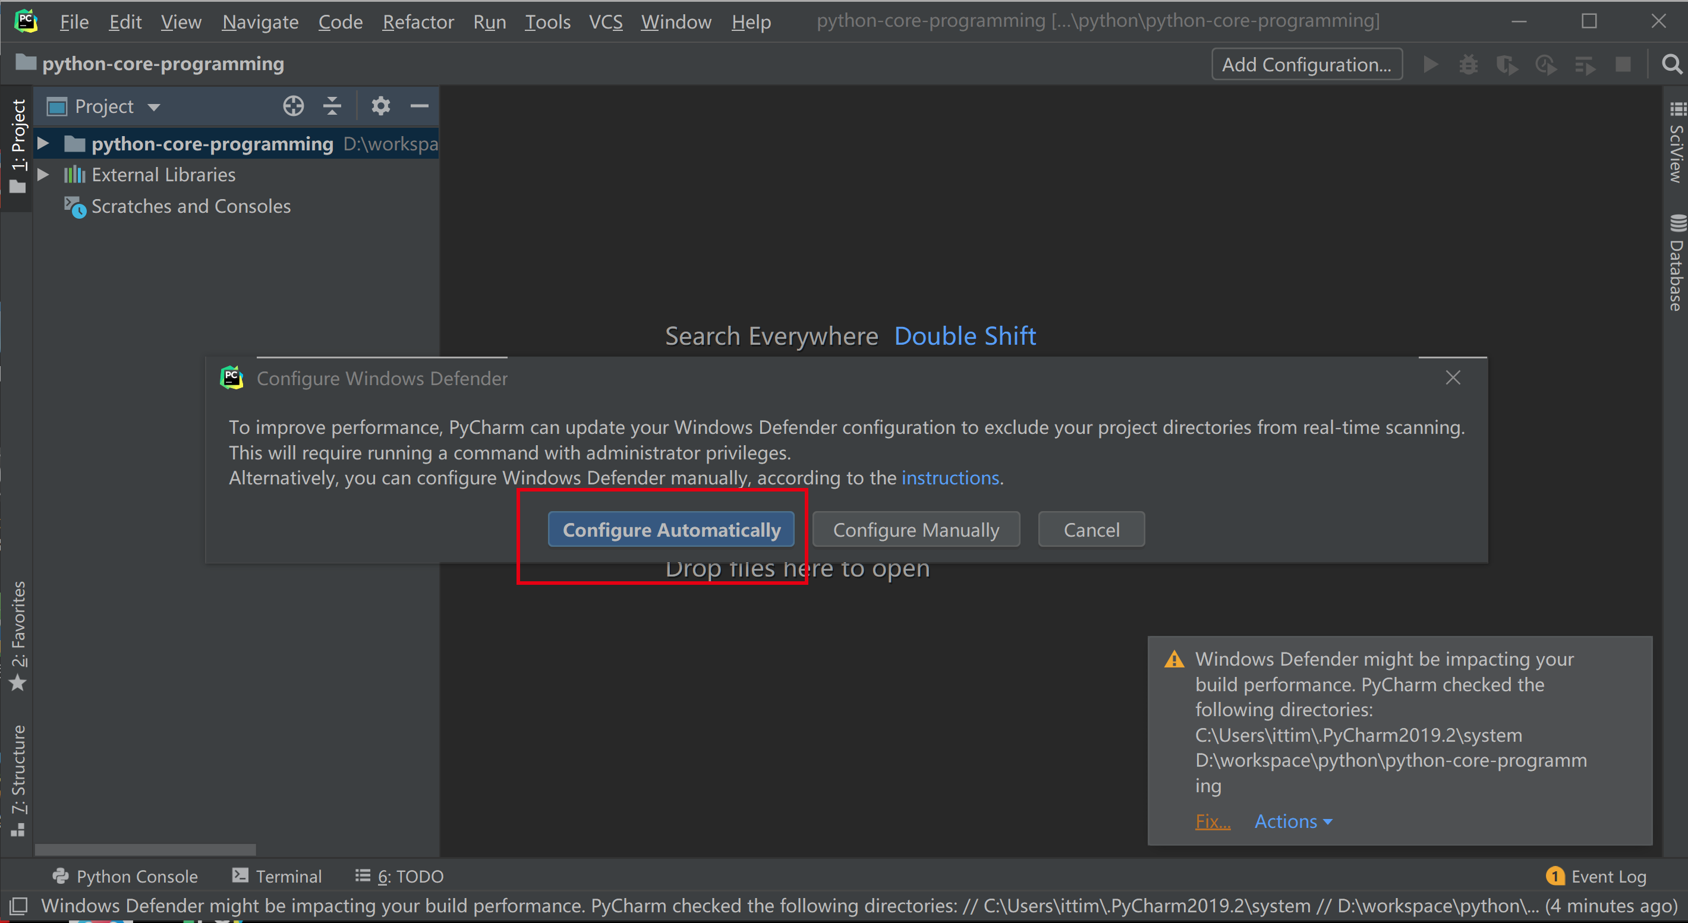Click the Locate target crosshair icon

294,105
